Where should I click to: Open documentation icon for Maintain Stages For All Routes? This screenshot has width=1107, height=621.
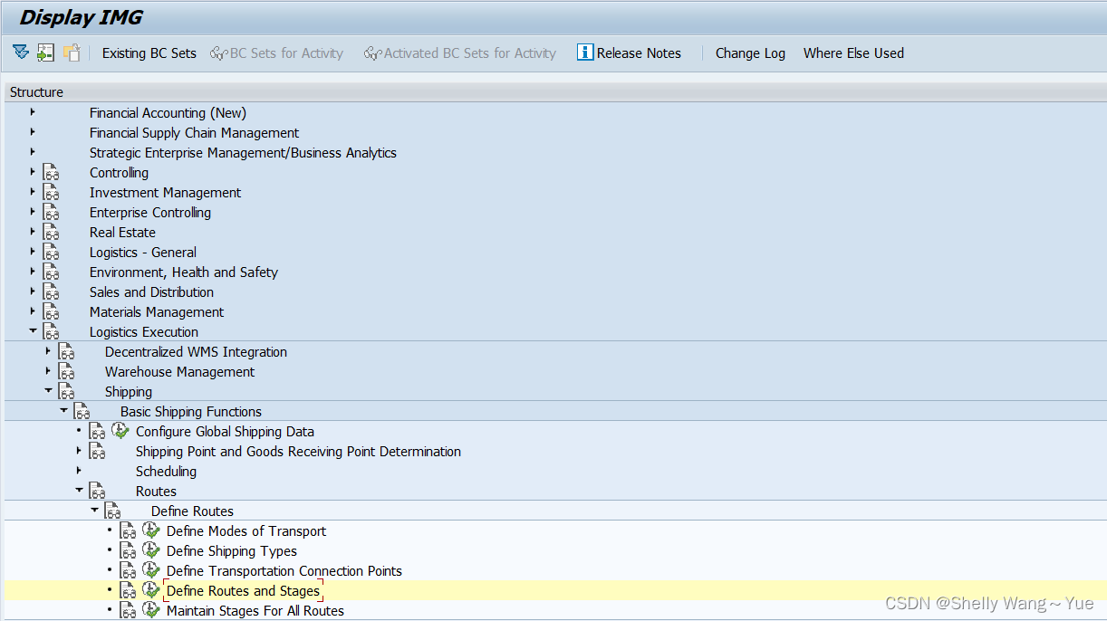[128, 609]
